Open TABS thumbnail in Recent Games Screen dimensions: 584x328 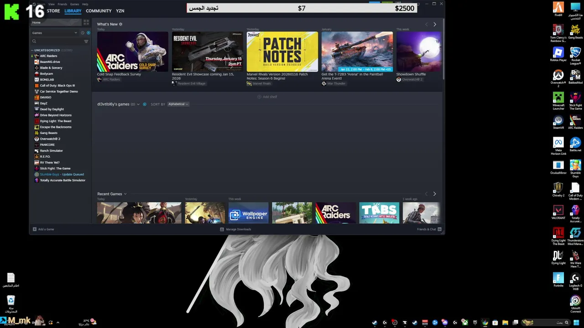(379, 213)
